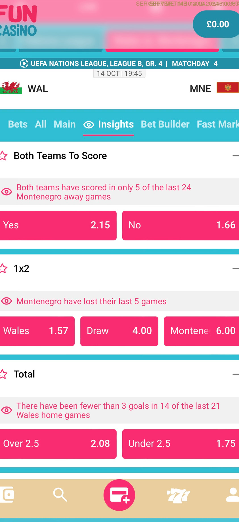This screenshot has height=522, width=239.
Task: Favorite the Both Teams To Score market
Action: [3, 156]
